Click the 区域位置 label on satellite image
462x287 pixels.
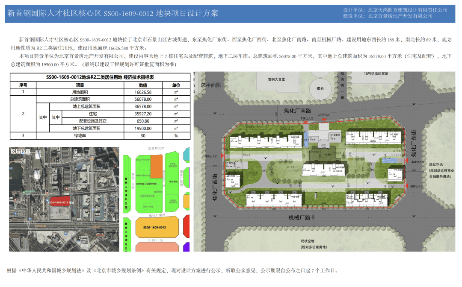tap(21, 152)
